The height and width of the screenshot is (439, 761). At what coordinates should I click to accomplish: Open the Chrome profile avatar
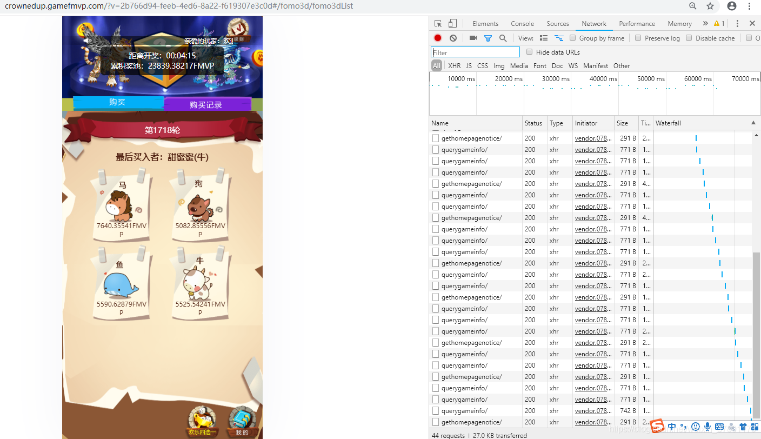tap(732, 6)
